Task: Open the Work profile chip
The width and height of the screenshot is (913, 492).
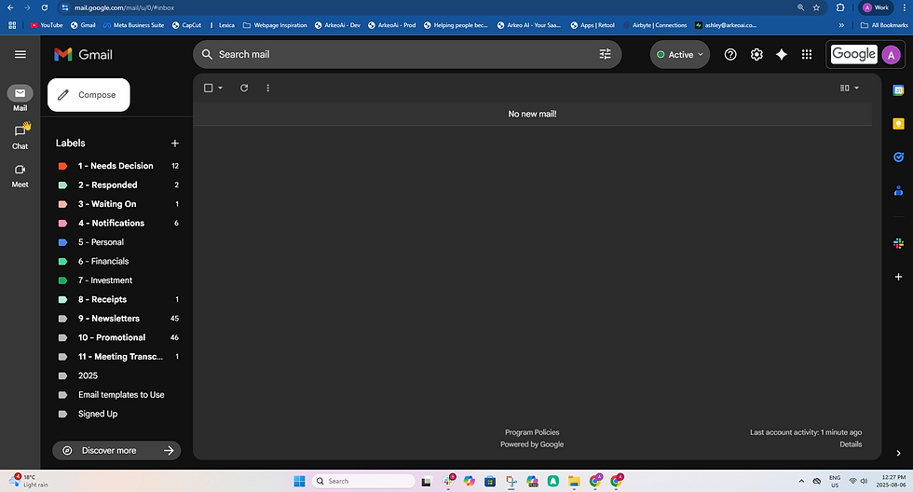Action: pos(876,7)
